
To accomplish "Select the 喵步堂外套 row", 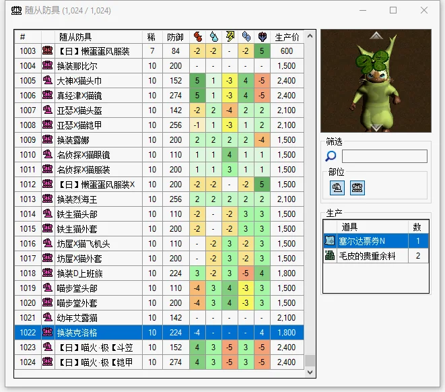I will pos(159,303).
